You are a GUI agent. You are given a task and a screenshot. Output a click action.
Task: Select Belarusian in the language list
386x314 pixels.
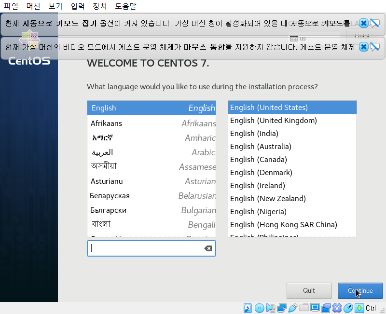pos(152,196)
